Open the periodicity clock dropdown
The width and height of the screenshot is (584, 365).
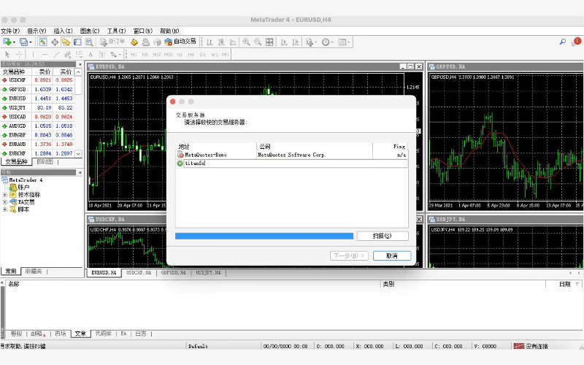pos(327,42)
